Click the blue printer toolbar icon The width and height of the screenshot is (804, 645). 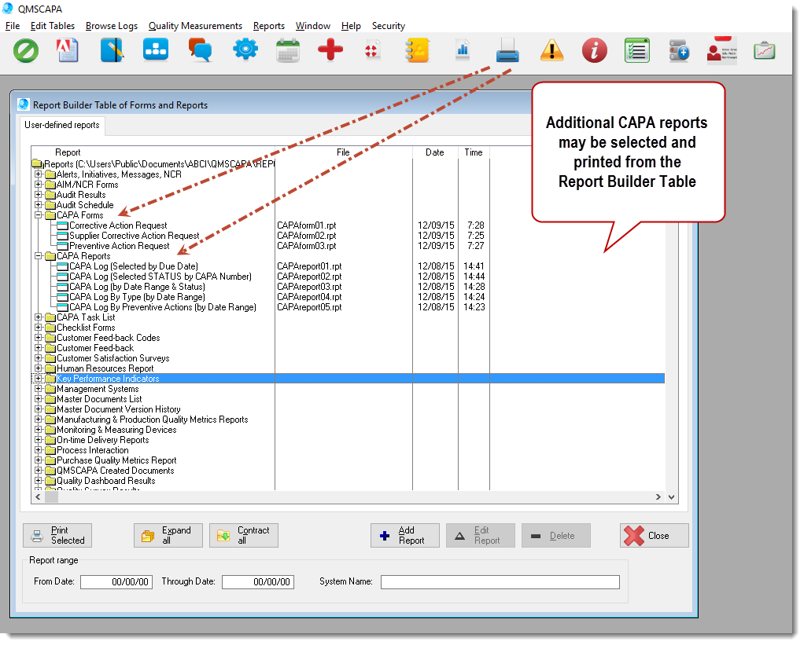pos(507,51)
